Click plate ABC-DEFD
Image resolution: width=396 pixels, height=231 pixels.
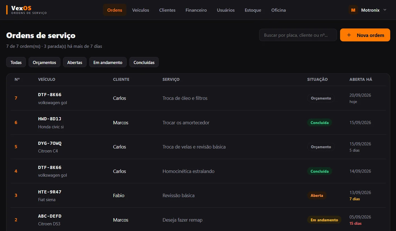(50, 216)
